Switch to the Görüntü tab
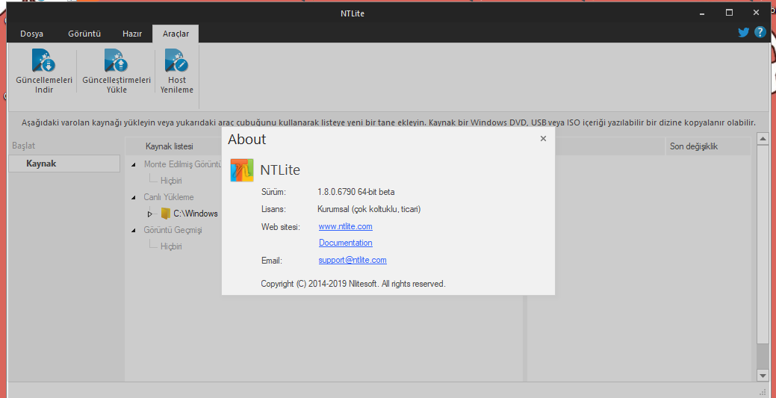The height and width of the screenshot is (398, 776). (84, 34)
